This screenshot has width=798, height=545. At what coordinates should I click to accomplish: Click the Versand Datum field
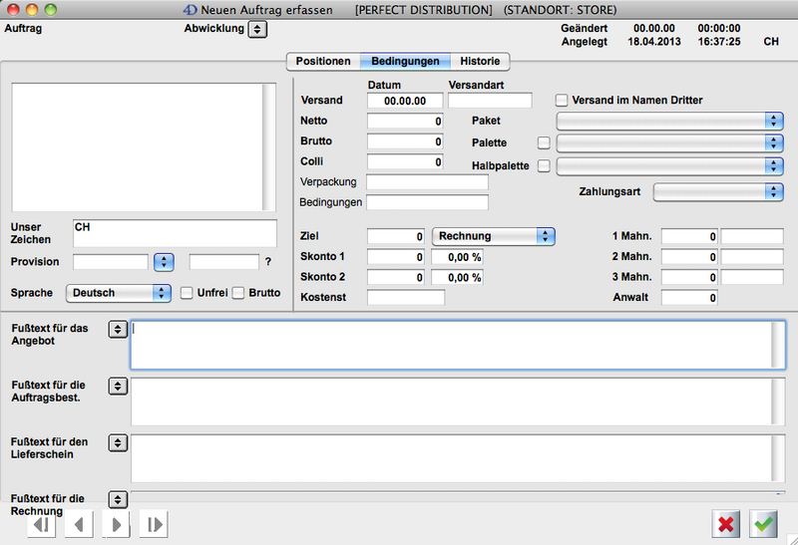click(405, 101)
